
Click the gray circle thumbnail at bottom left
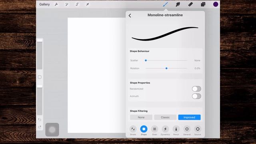click(x=52, y=130)
